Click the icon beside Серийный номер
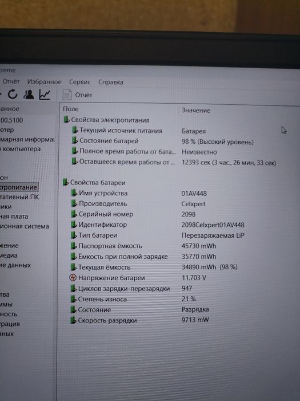Viewport: 300px width, 401px height. pos(74,214)
